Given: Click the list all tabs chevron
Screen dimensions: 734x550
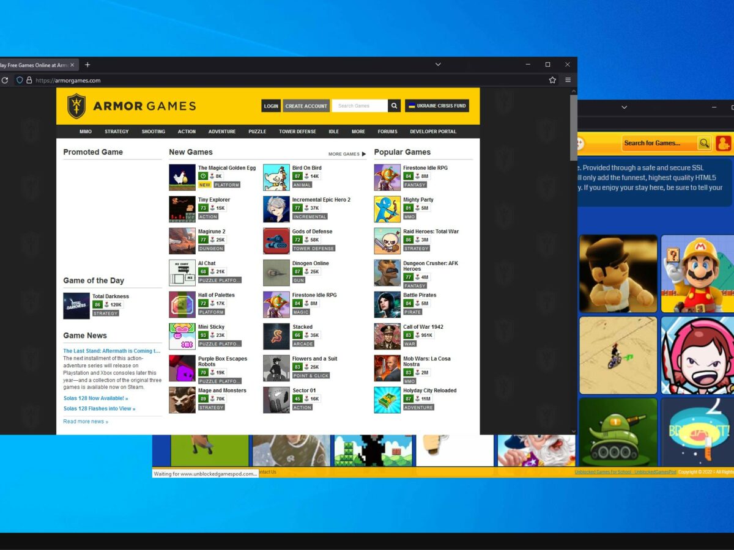Looking at the screenshot, I should [438, 64].
